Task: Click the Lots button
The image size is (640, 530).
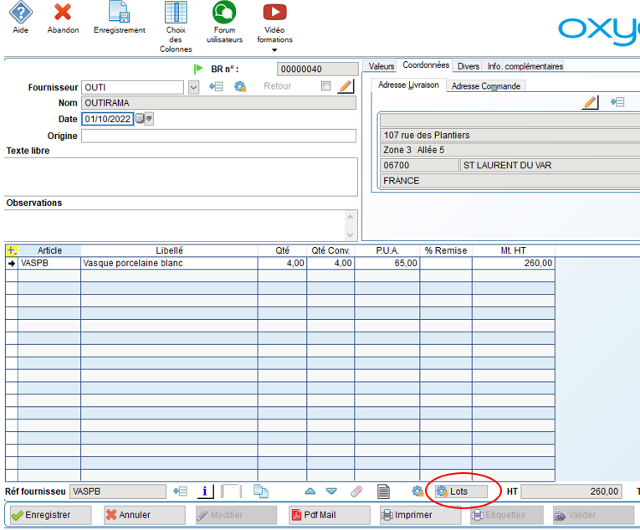Action: pyautogui.click(x=461, y=491)
